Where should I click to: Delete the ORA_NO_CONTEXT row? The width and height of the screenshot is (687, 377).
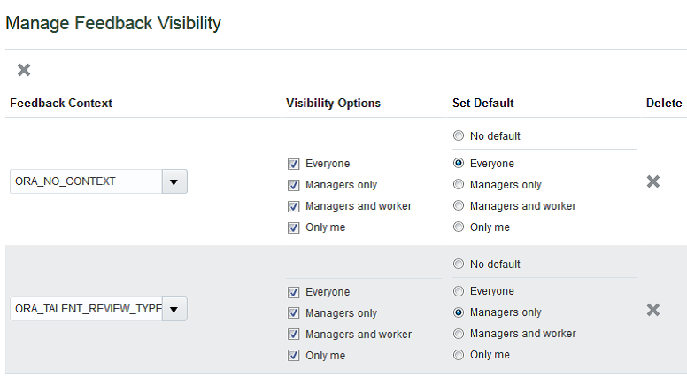tap(653, 181)
